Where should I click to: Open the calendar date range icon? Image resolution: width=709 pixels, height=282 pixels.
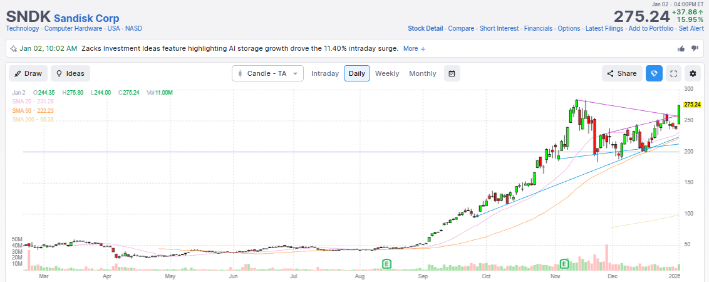[x=452, y=73]
